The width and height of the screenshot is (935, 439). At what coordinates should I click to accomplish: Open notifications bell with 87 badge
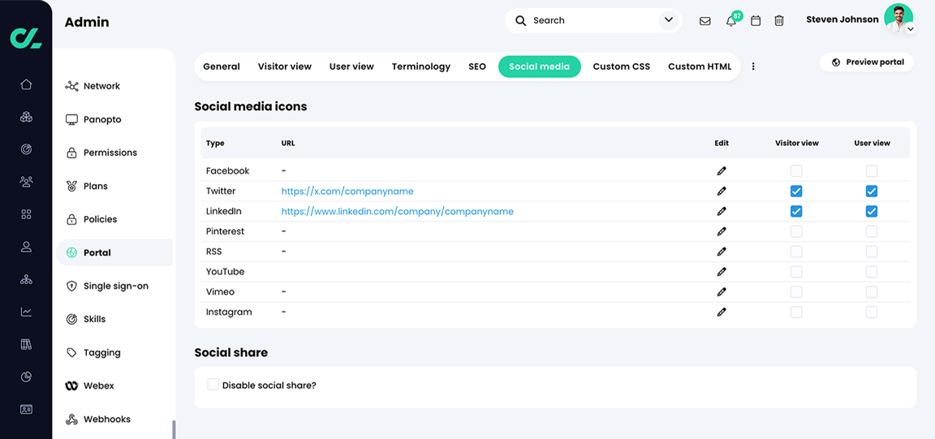pos(731,21)
